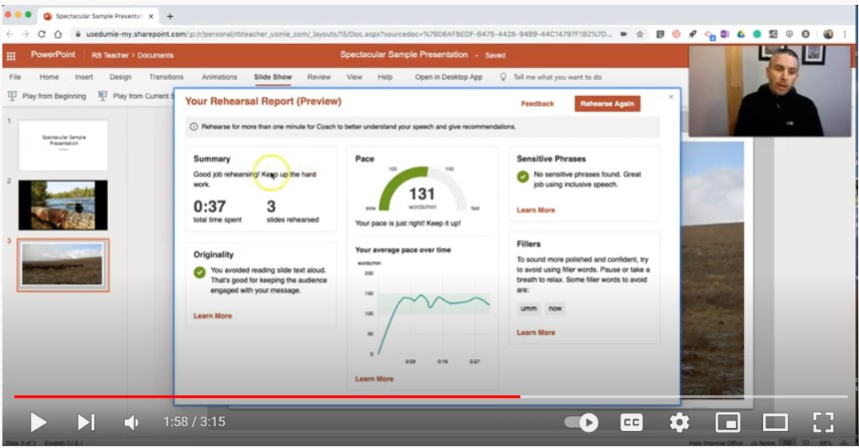
Task: Select the Slide Show tab
Action: click(273, 77)
